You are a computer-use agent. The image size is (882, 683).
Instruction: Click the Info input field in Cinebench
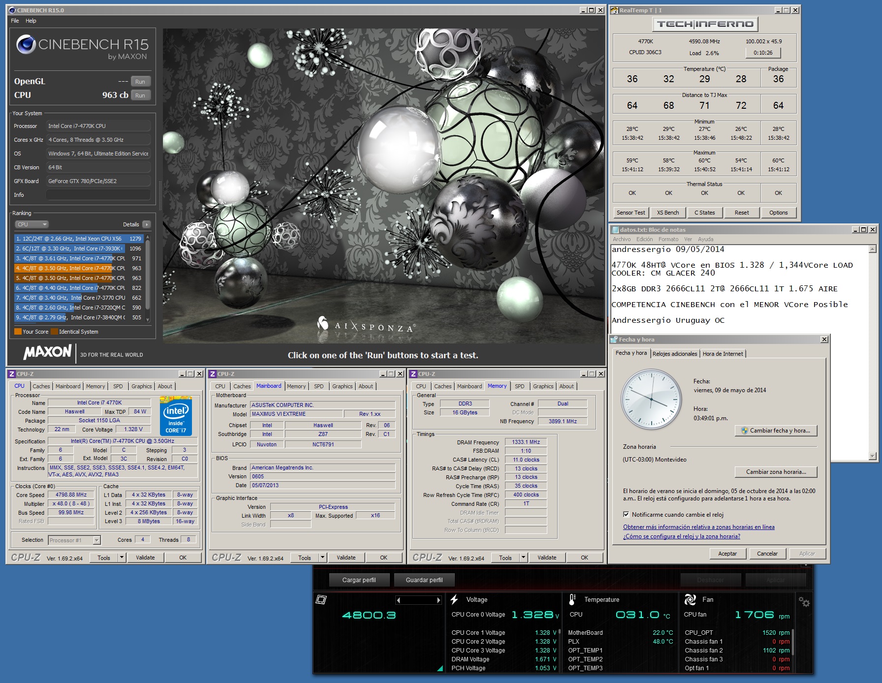[x=98, y=195]
